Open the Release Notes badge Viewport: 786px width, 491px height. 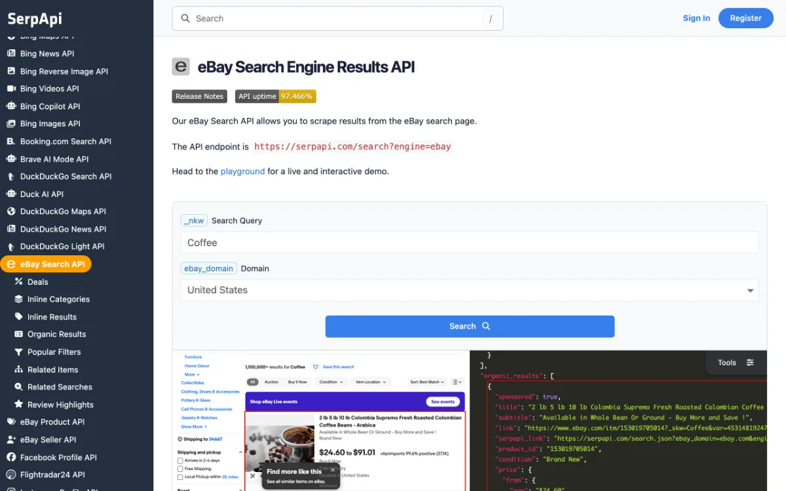coord(200,96)
